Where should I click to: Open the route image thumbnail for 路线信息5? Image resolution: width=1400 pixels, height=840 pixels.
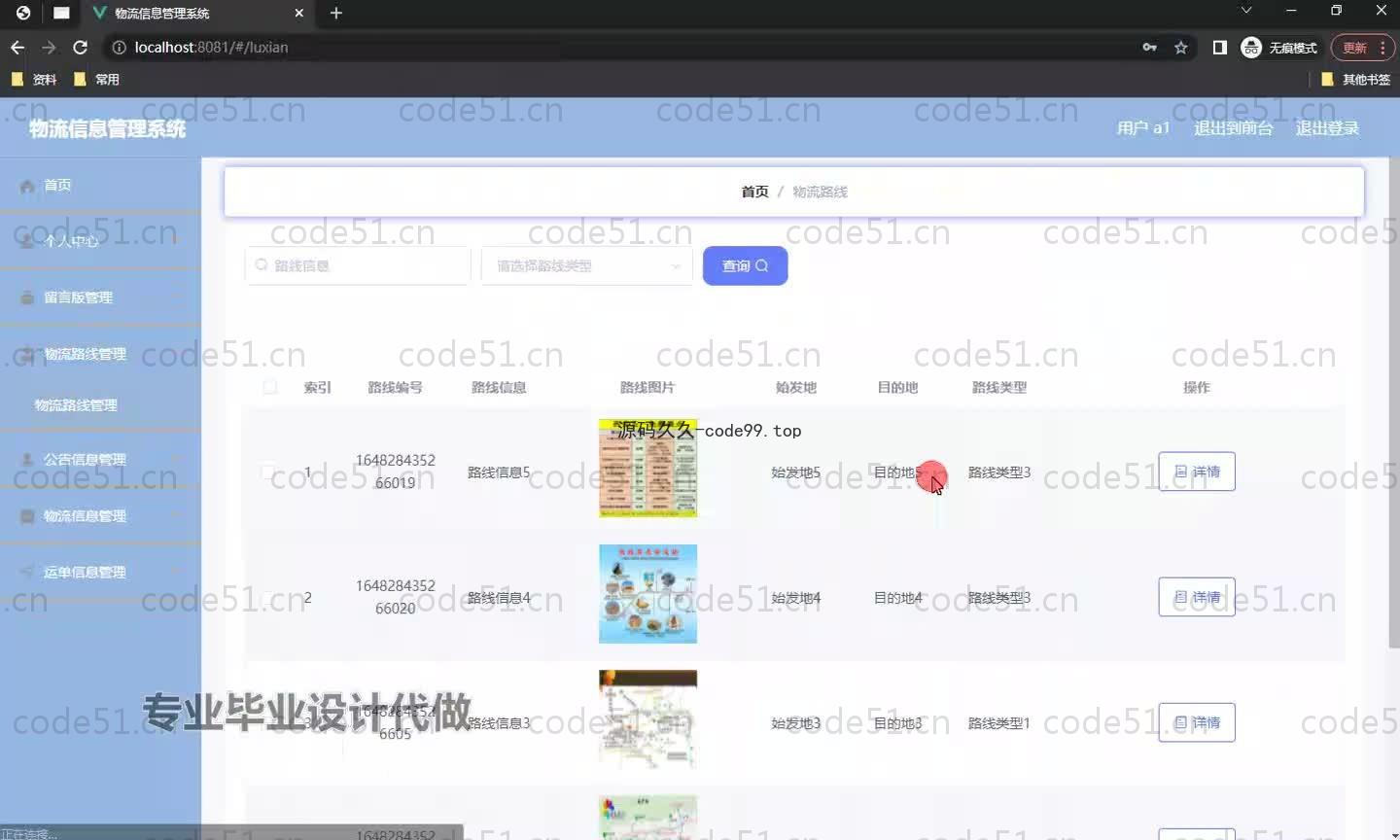[x=647, y=468]
